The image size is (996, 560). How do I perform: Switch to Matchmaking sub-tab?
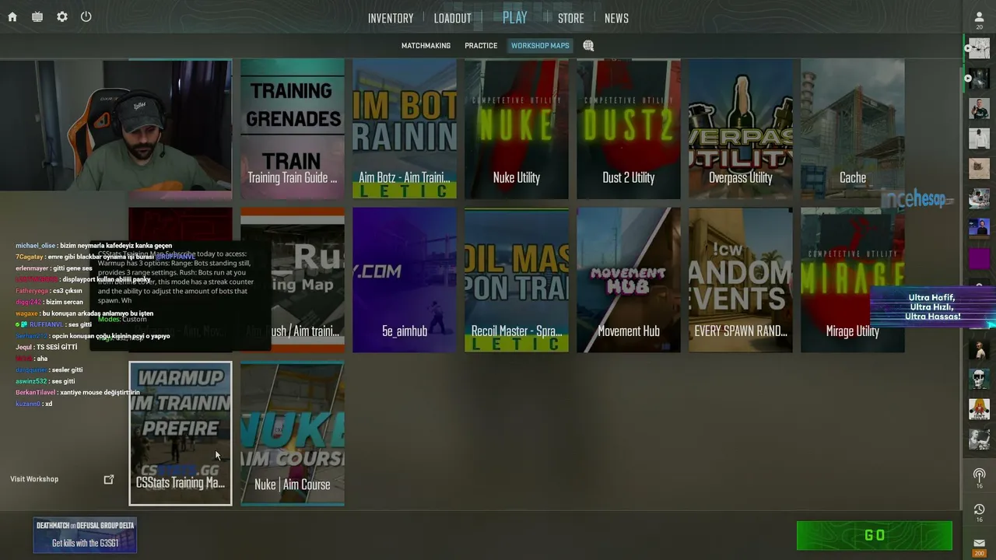tap(426, 46)
